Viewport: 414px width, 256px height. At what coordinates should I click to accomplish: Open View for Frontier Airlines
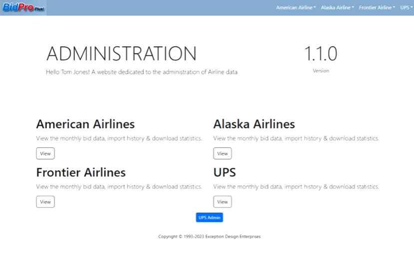[45, 202]
